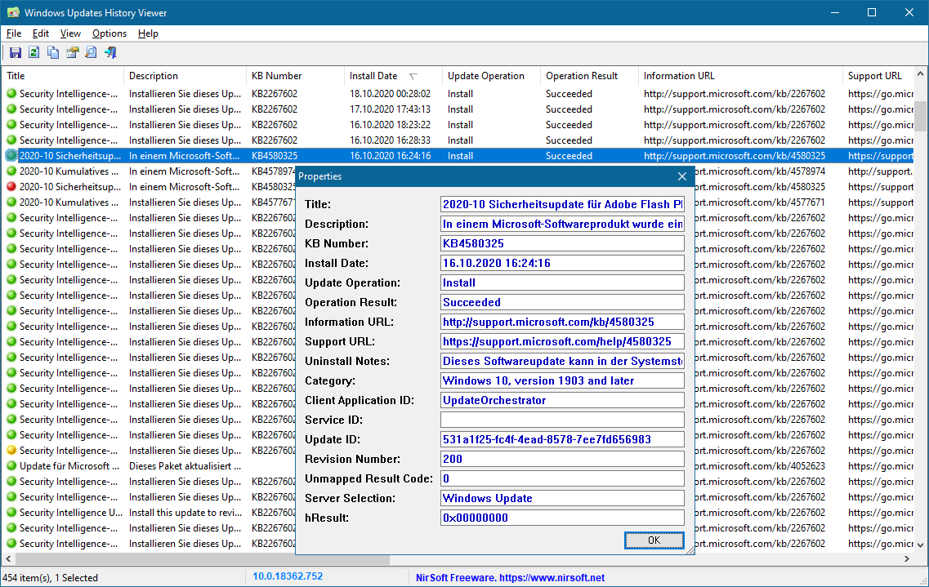This screenshot has height=587, width=929.
Task: Click the Uninstall Notes field
Action: (562, 361)
